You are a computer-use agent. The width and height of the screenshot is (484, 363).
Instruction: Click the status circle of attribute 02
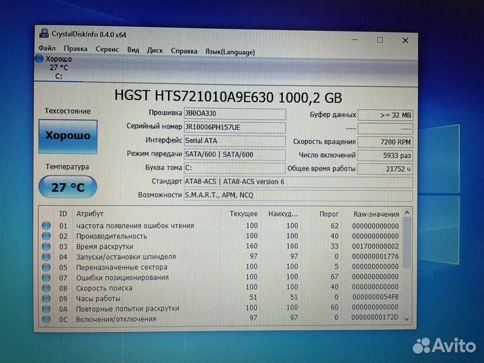point(46,236)
